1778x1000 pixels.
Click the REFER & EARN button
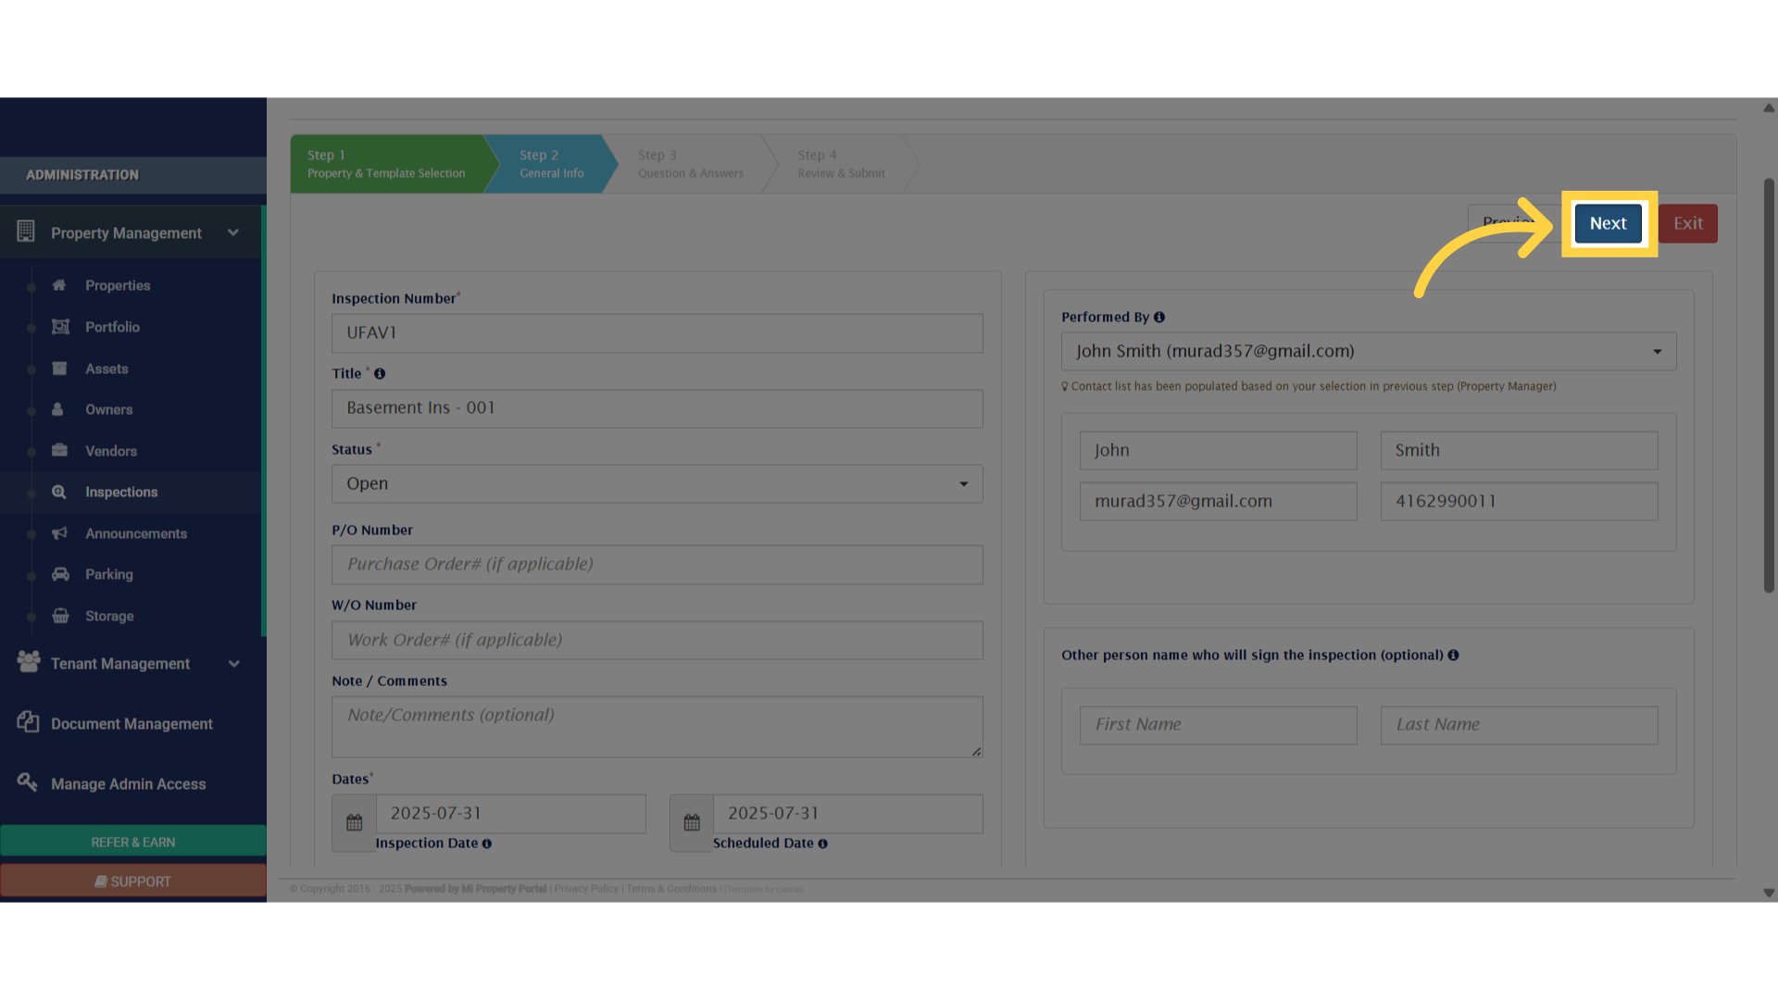coord(133,842)
